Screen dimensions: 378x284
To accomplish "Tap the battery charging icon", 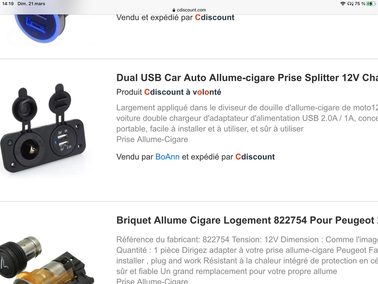I will 371,4.
